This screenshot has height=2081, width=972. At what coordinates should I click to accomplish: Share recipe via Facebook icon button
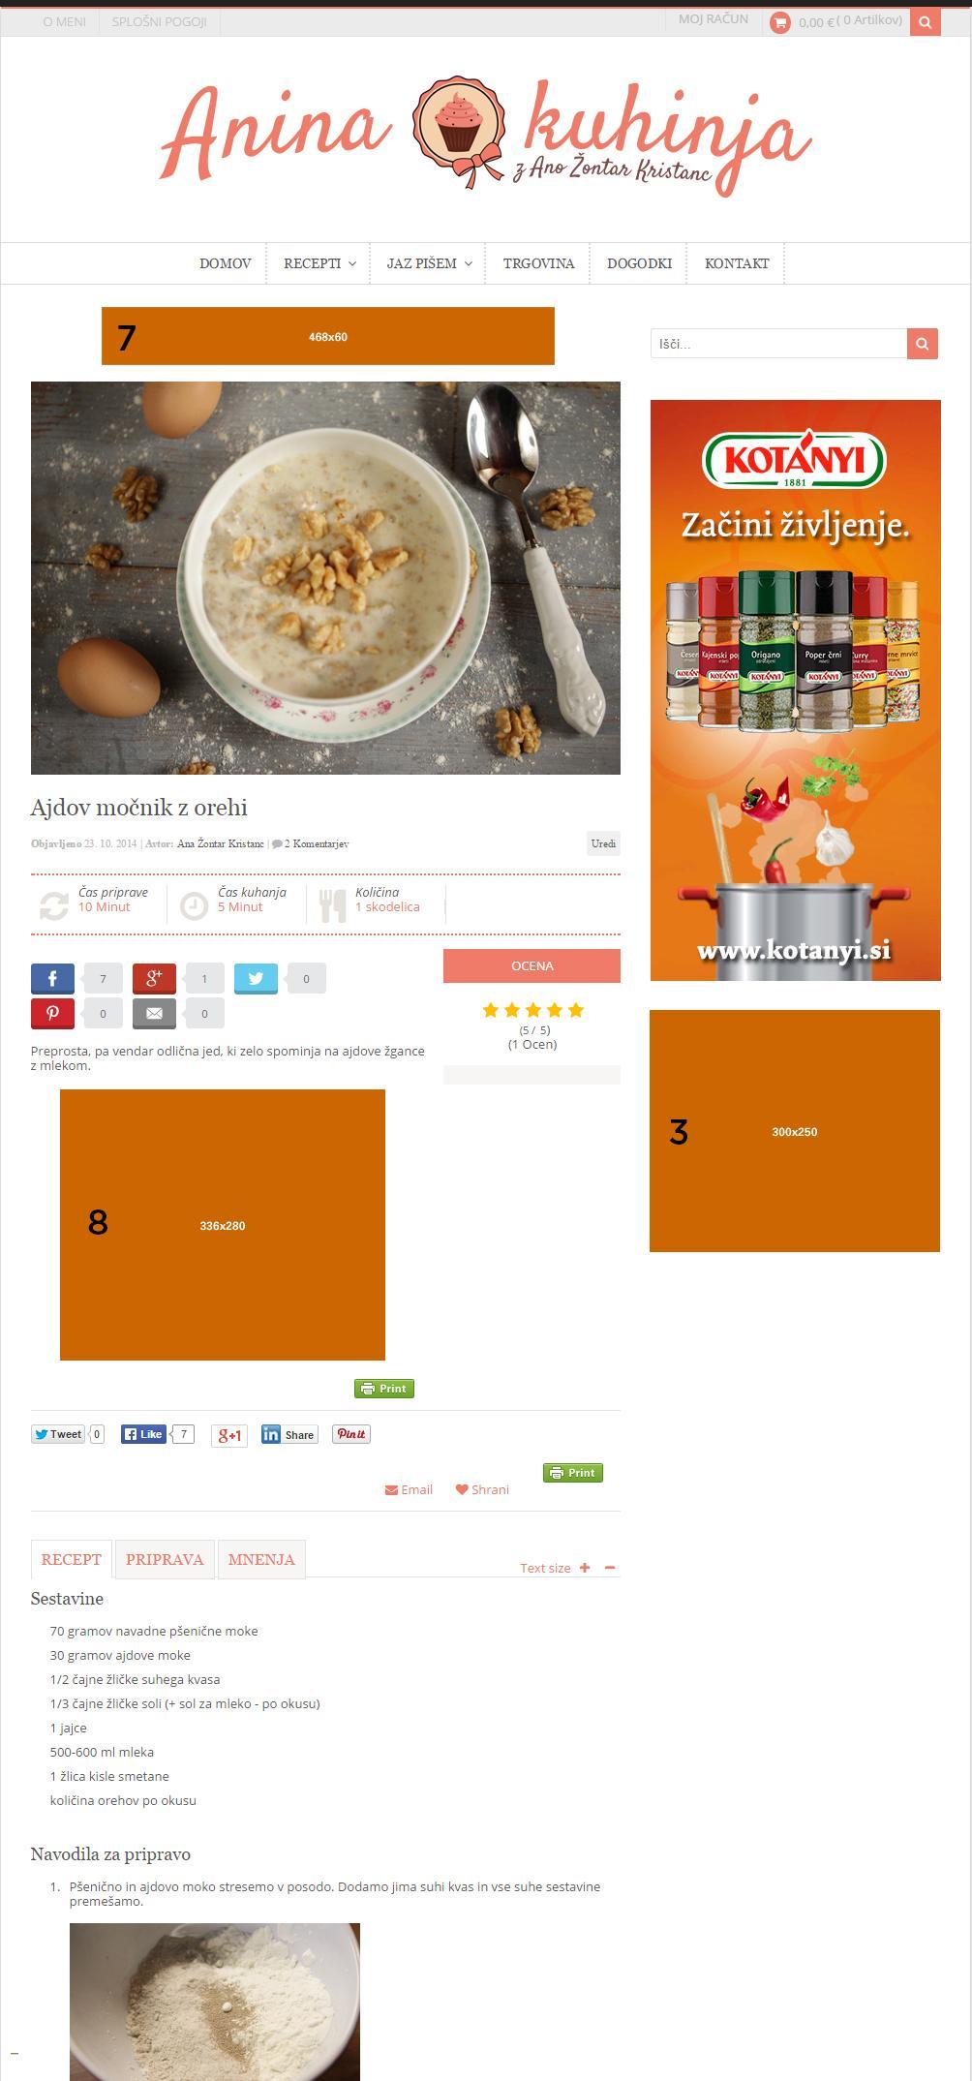click(52, 978)
